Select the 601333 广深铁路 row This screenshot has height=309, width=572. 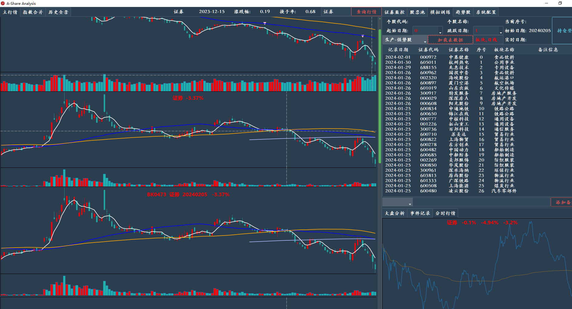point(477,181)
